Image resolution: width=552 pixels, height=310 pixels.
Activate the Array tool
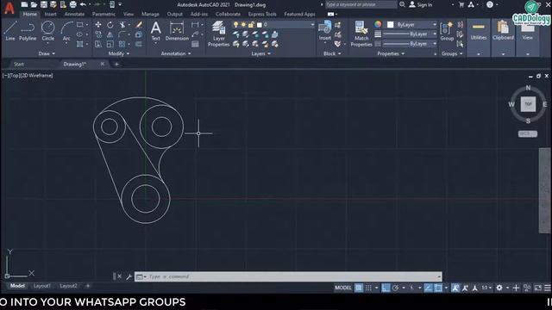coord(122,44)
